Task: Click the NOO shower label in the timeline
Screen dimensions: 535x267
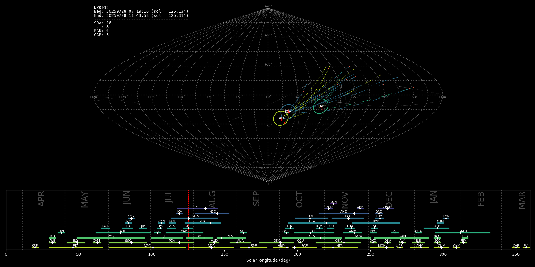Action: (x=358, y=236)
